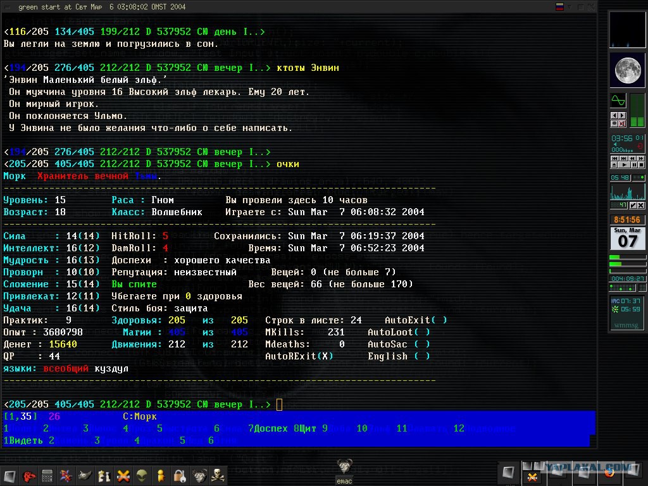Launch the GIMP Wilber icon
This screenshot has height=486, width=648.
pos(85,476)
